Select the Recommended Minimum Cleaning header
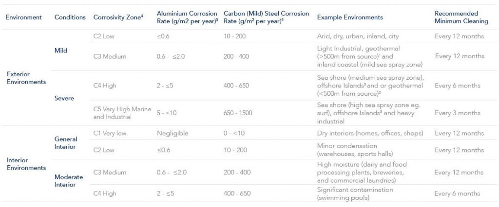The image size is (499, 207). (461, 17)
